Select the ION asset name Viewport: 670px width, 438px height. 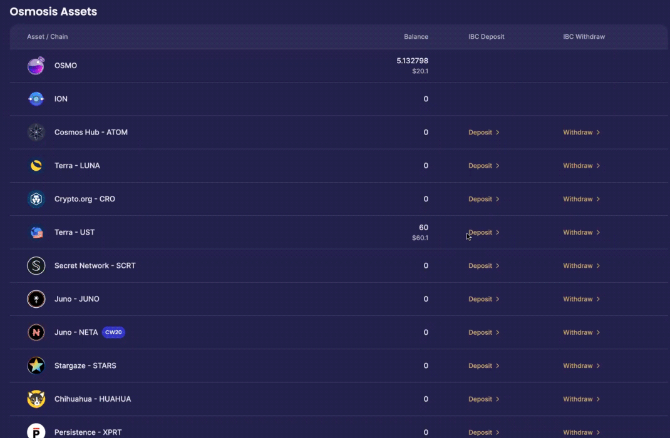[x=61, y=99]
